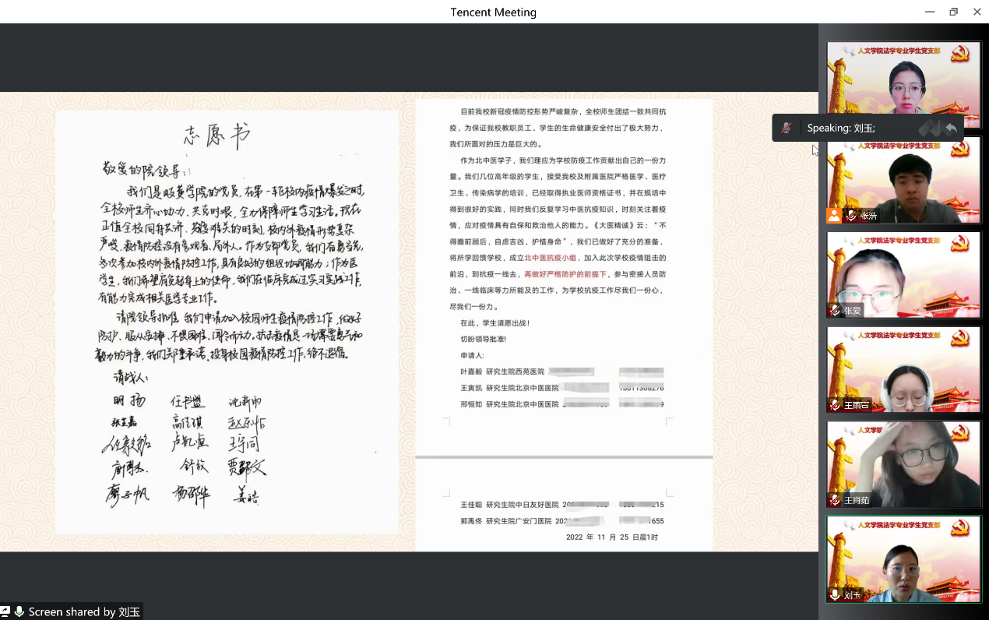Select the green-highlighted 刘玉 video tile
Viewport: 989px width, 620px height.
click(903, 558)
